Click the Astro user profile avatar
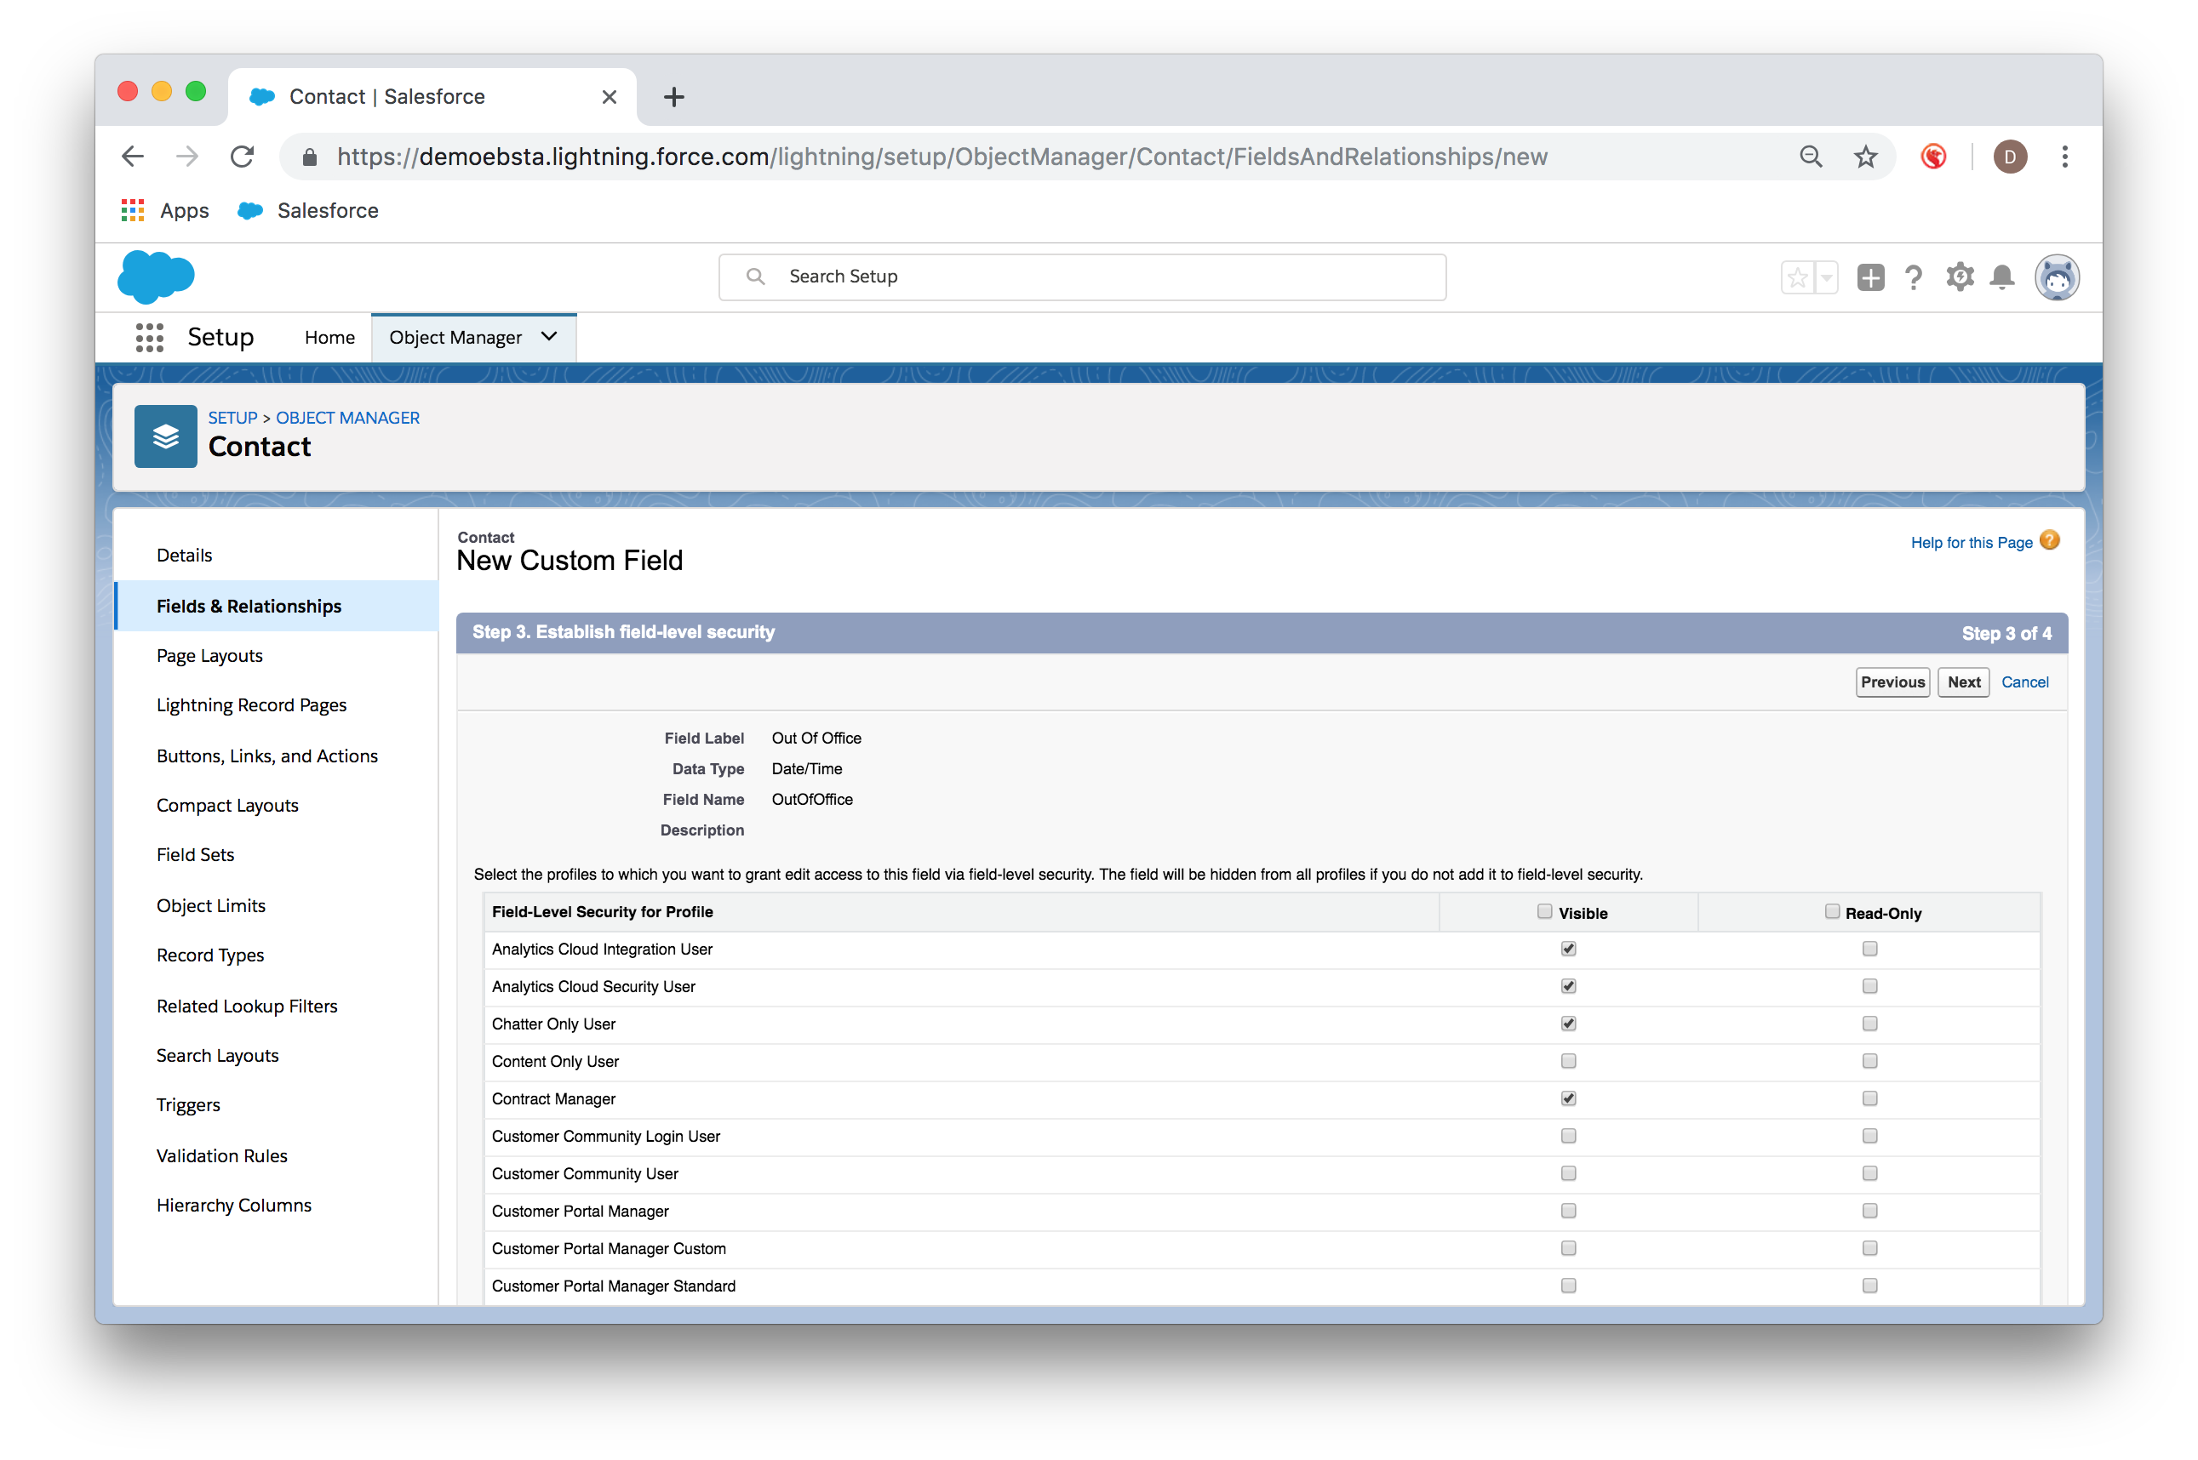The image size is (2198, 1460). pos(2056,277)
